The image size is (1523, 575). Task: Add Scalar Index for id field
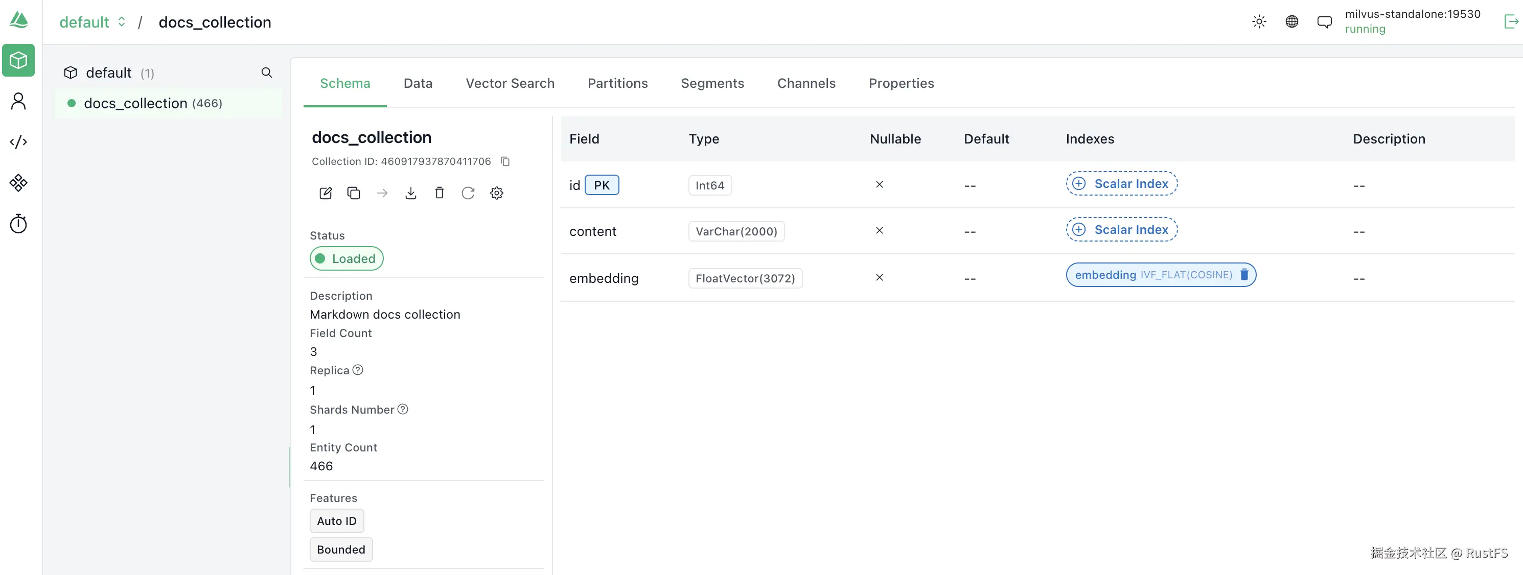click(x=1121, y=184)
